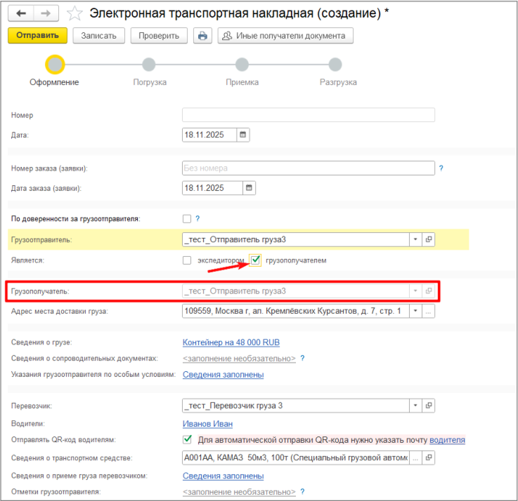Enable По доверенности за грузоотправителя checkbox
Screen dimensions: 518x501
coord(187,218)
